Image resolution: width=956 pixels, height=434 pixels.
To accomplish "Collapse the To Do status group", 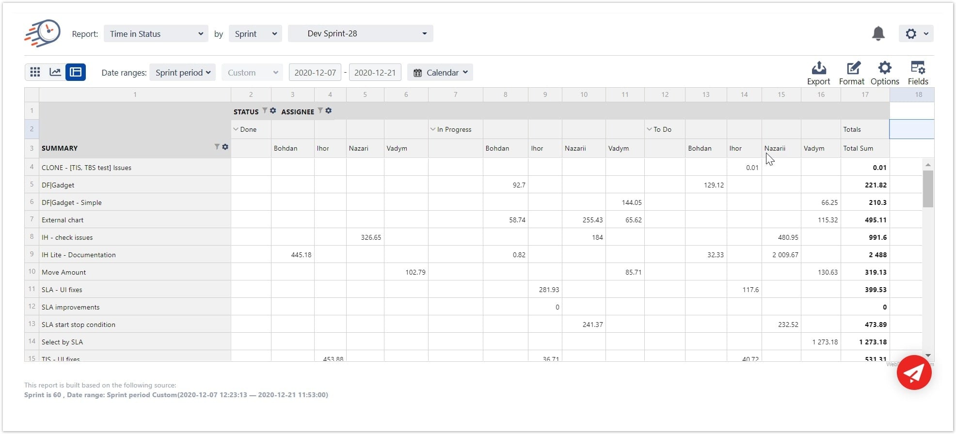I will point(649,129).
